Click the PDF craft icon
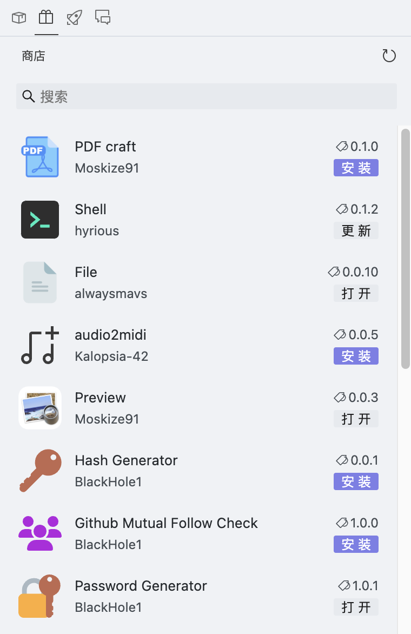Viewport: 411px width, 634px height. 40,157
